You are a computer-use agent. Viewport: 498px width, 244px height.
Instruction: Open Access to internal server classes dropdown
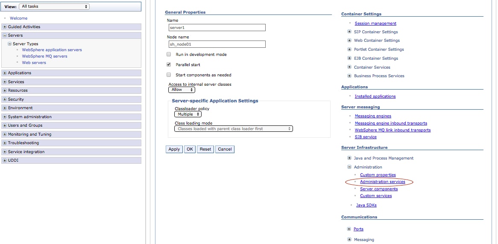tap(182, 90)
